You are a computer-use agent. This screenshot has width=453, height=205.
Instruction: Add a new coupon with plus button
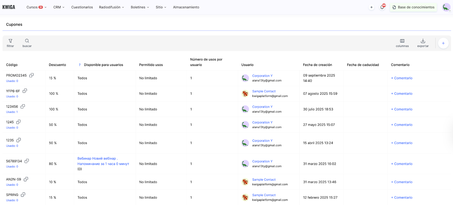pos(443,43)
